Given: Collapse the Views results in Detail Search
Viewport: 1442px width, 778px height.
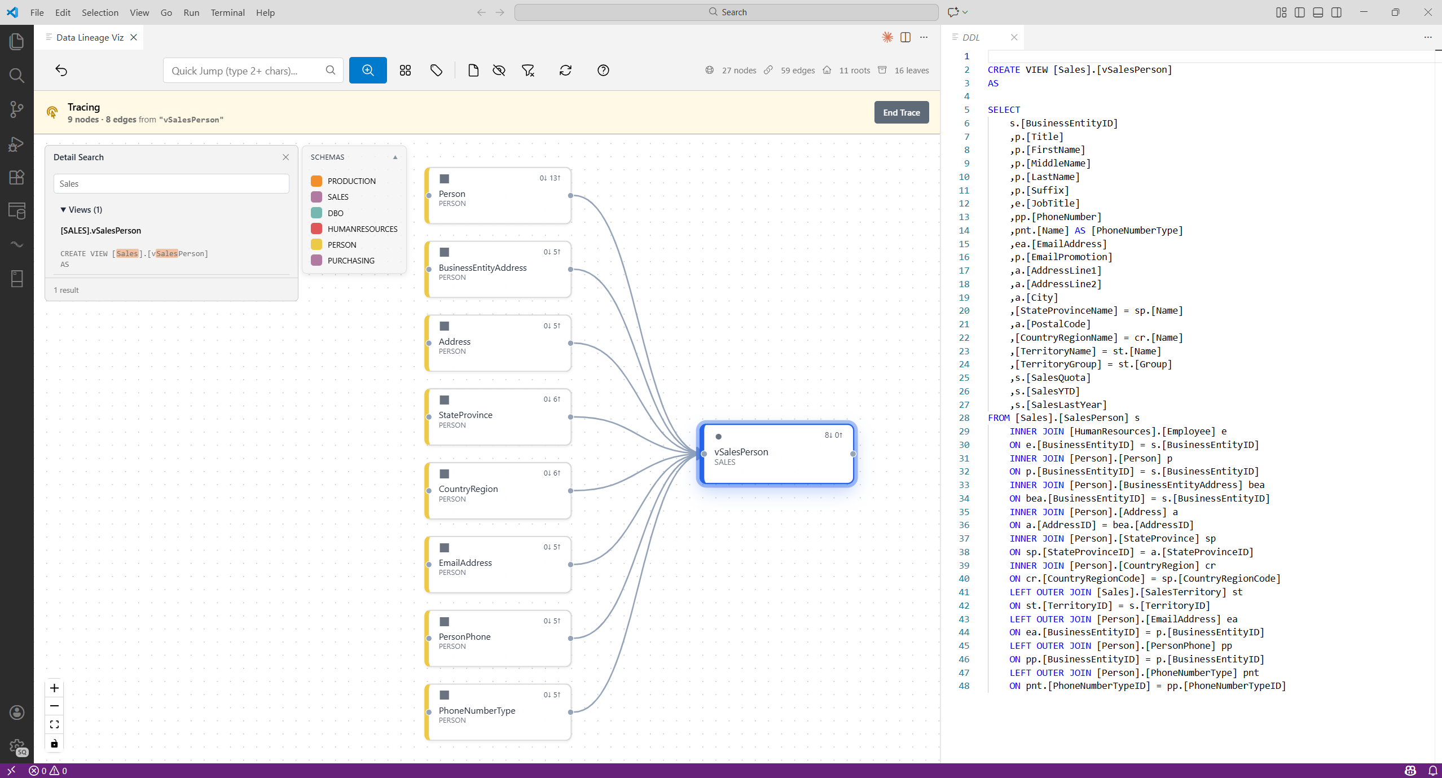Looking at the screenshot, I should (64, 209).
